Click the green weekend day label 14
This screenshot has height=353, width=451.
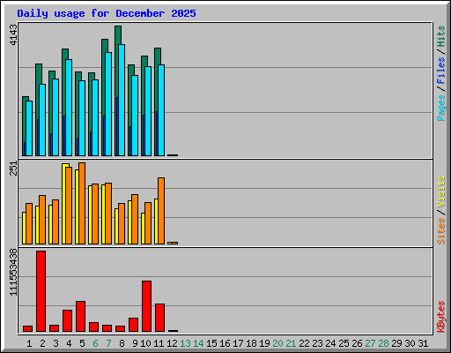[198, 343]
